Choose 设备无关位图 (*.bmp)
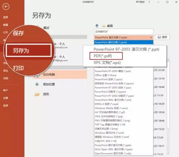This screenshot has height=157, width=179. (x=106, y=129)
